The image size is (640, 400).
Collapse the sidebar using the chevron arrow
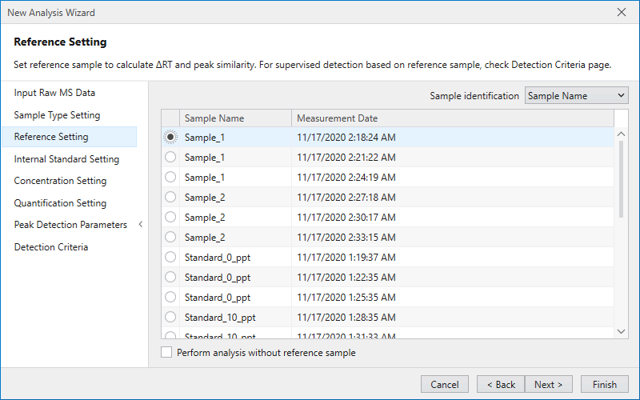(141, 225)
